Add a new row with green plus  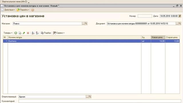[x=16, y=33]
